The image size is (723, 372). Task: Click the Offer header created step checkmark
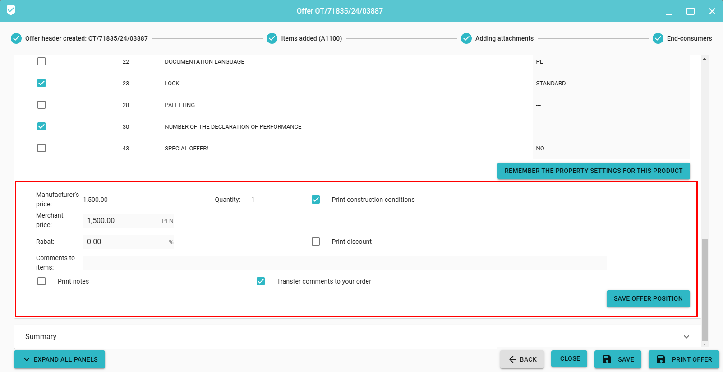[16, 38]
